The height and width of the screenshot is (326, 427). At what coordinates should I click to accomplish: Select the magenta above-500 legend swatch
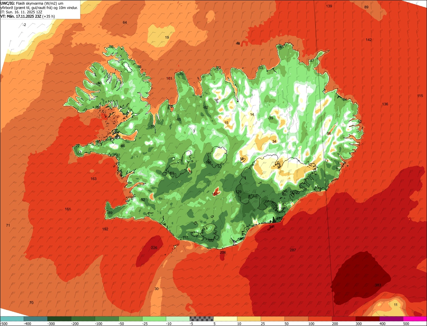click(x=415, y=318)
